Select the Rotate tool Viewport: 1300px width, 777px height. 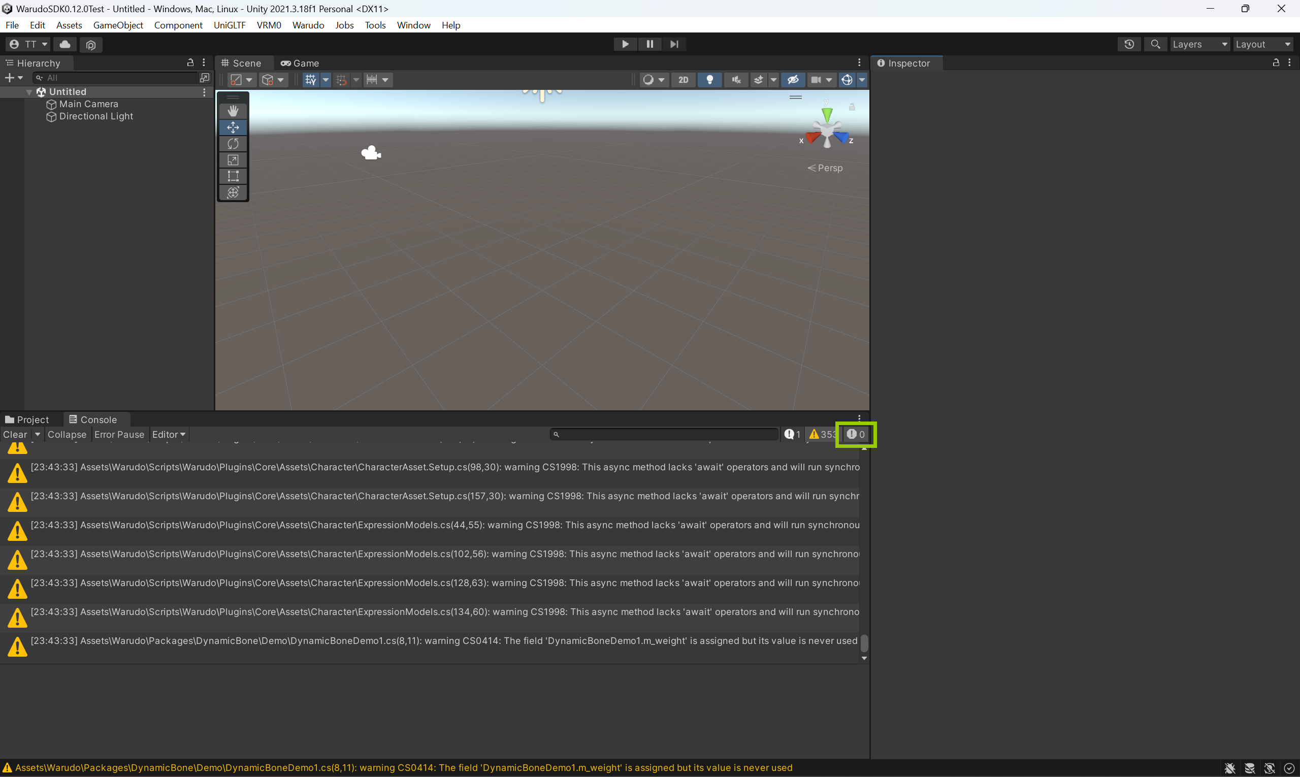tap(233, 144)
